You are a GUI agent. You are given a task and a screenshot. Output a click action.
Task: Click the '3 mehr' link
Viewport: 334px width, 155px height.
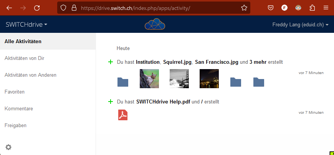[x=258, y=62]
